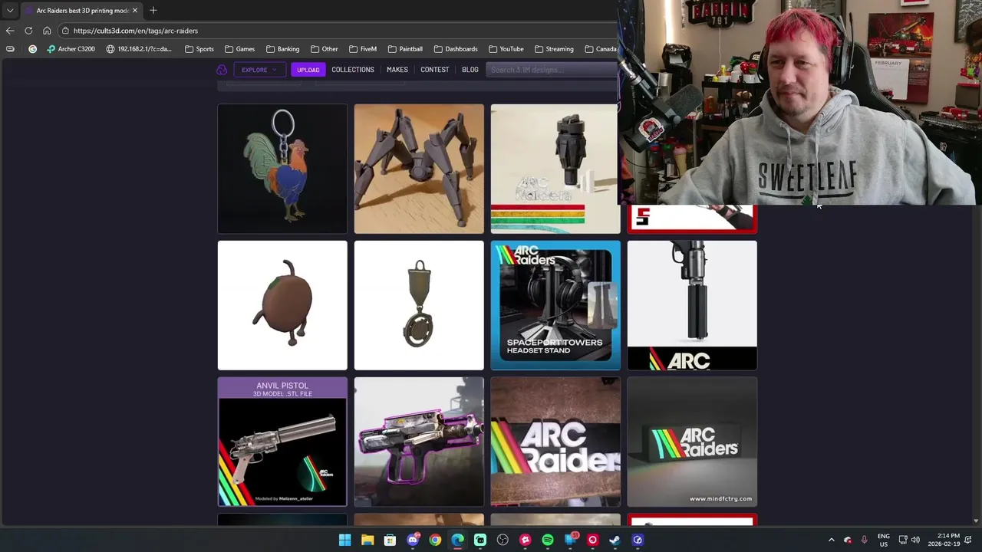Open OBS Studio from the taskbar
The height and width of the screenshot is (552, 982).
click(503, 540)
